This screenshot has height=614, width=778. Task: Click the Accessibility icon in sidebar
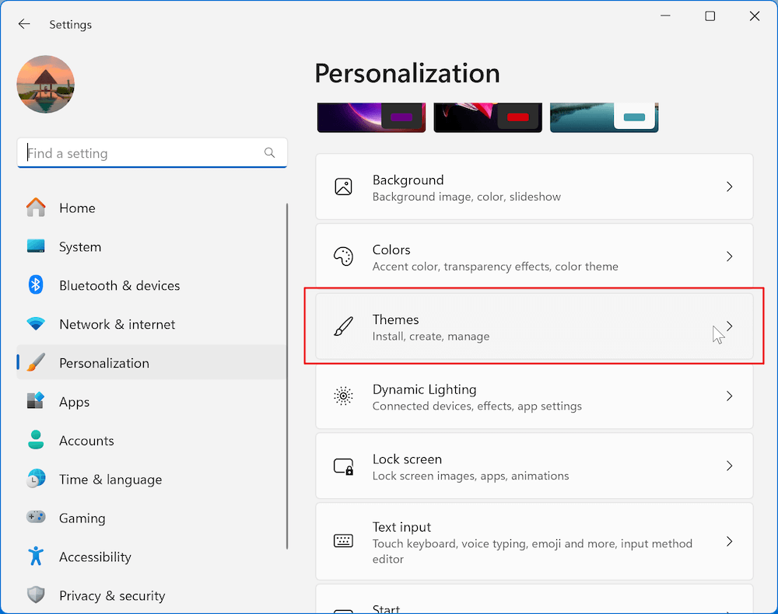36,556
